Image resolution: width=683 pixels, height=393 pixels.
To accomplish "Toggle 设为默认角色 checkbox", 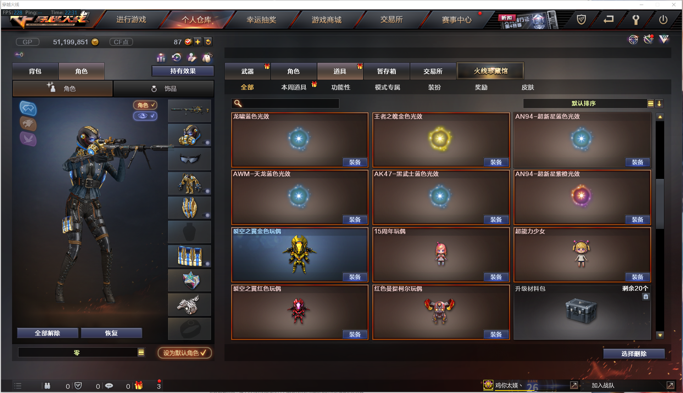I will [184, 353].
